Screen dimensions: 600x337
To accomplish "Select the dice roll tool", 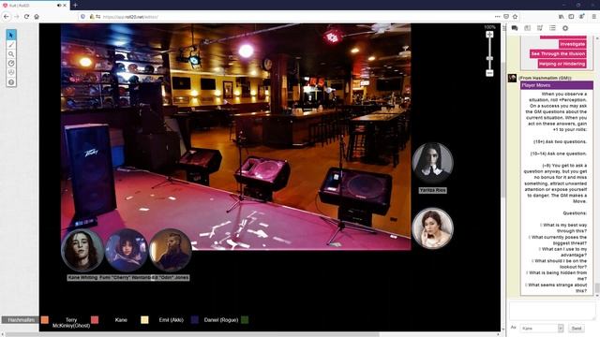I will 11,72.
